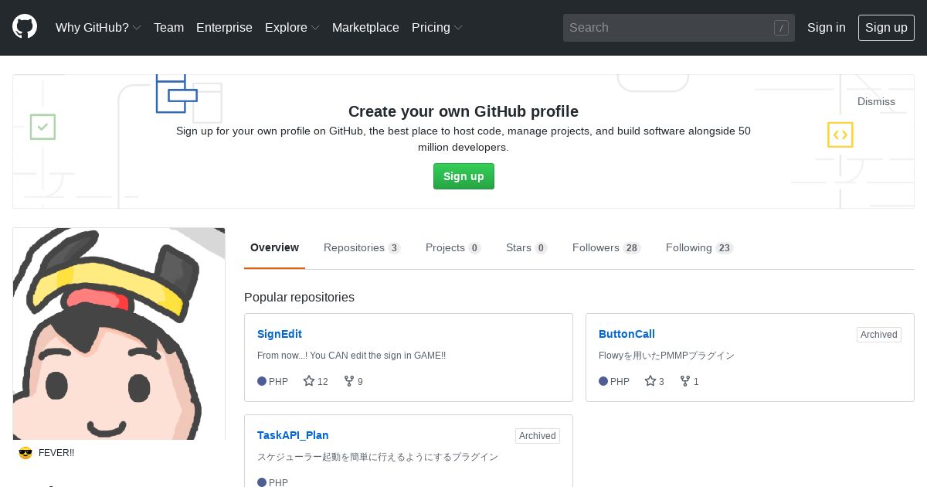Click the star icon on SignEdit
This screenshot has height=487, width=927.
click(x=309, y=381)
